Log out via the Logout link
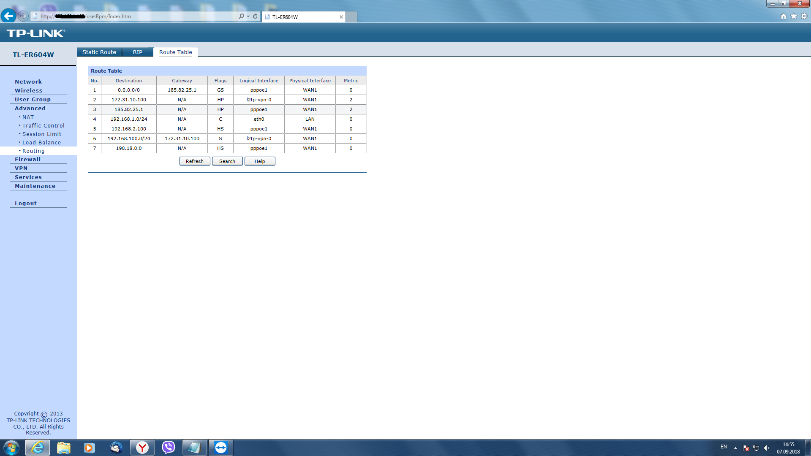The height and width of the screenshot is (456, 811). (26, 203)
